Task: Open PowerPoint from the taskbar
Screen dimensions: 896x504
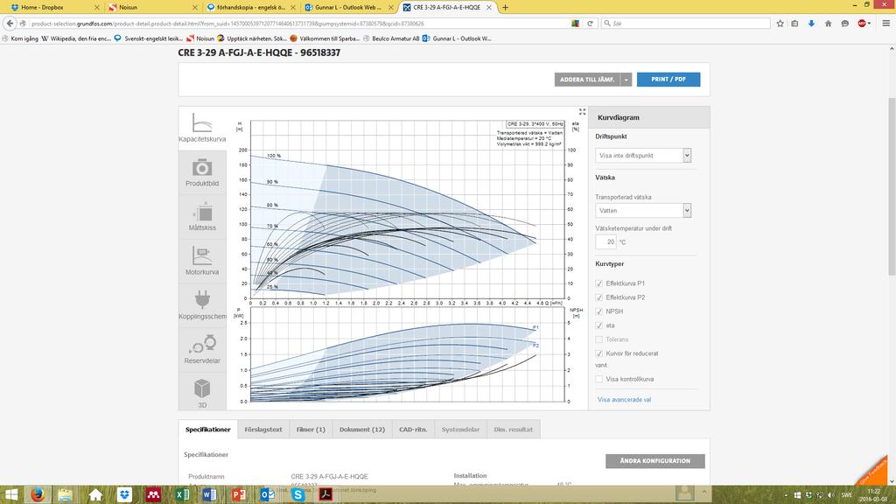Action: click(x=239, y=494)
